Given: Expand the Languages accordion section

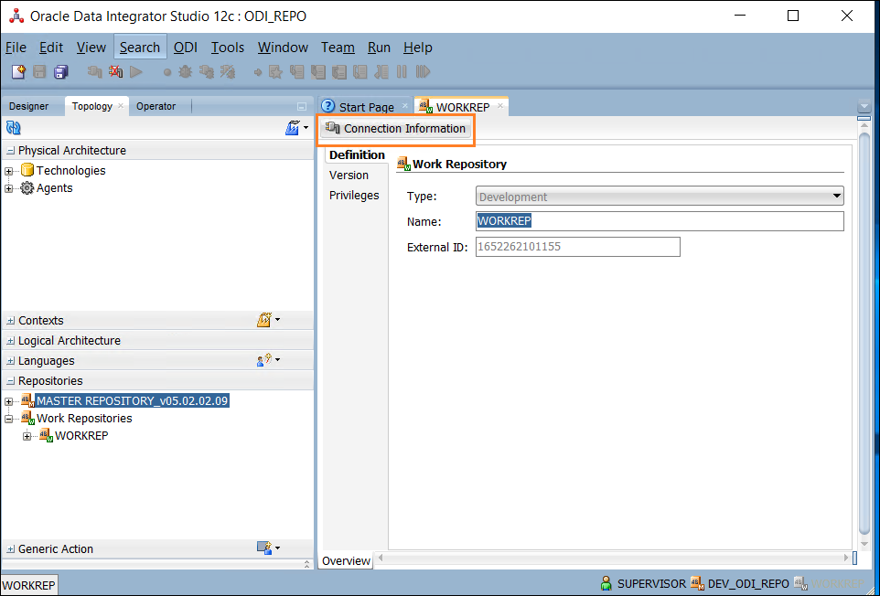Looking at the screenshot, I should coord(10,361).
